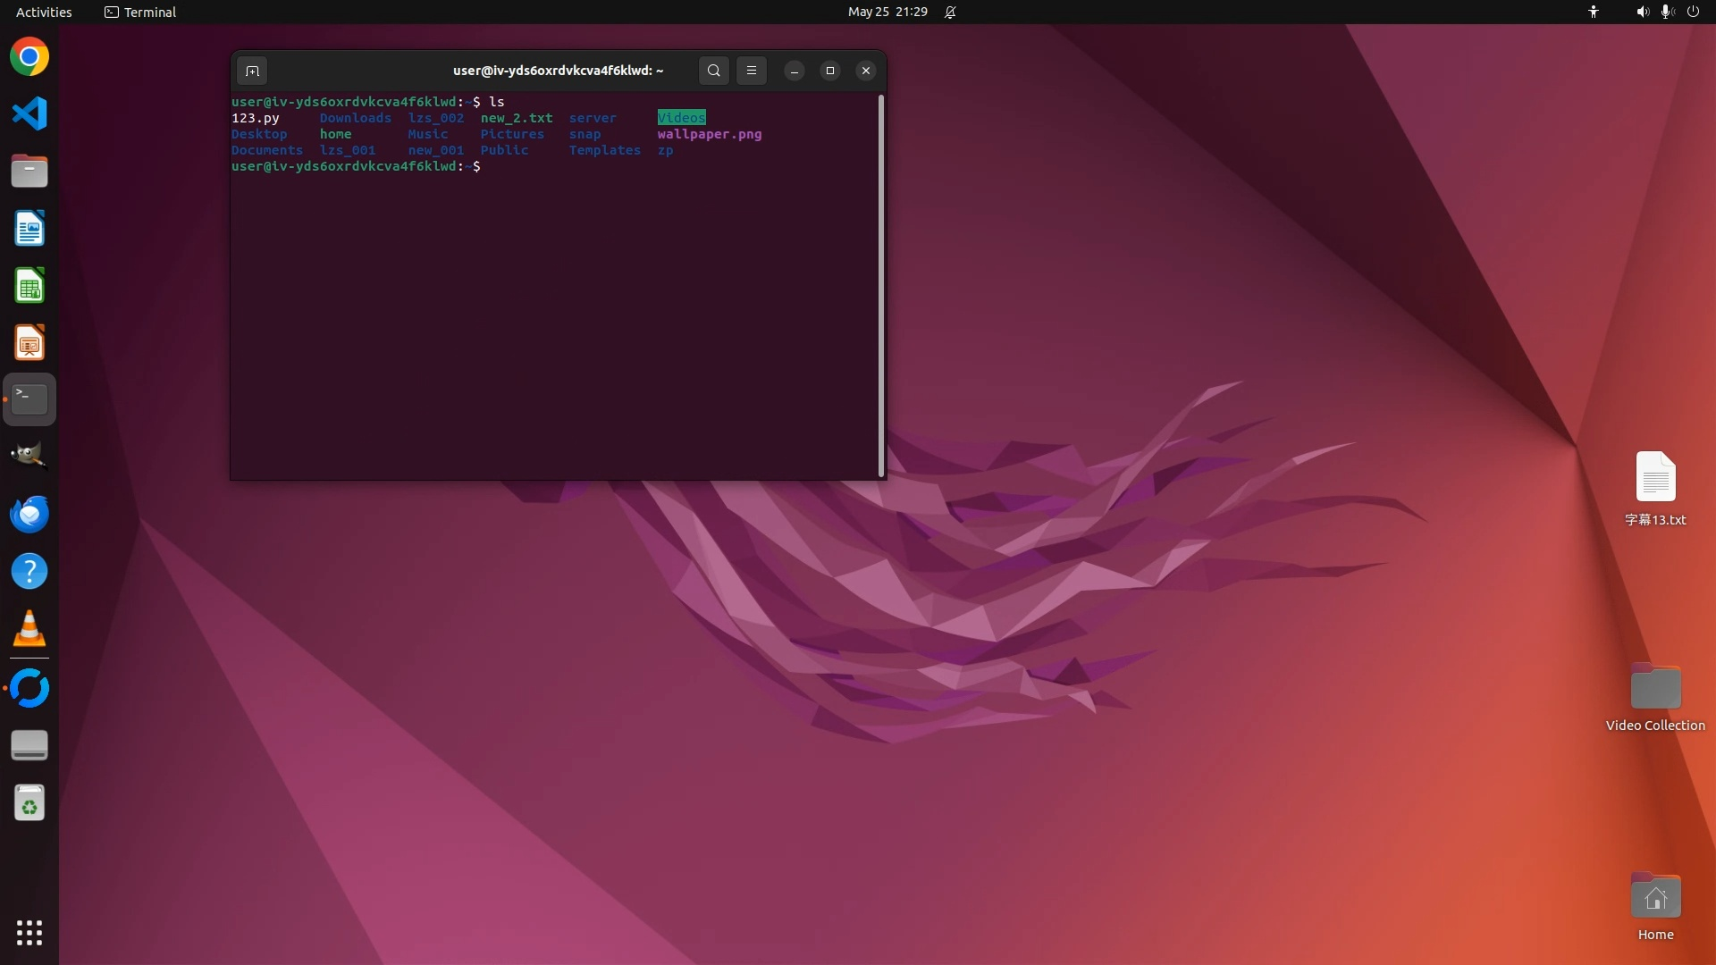
Task: Show all applications grid
Action: click(29, 933)
